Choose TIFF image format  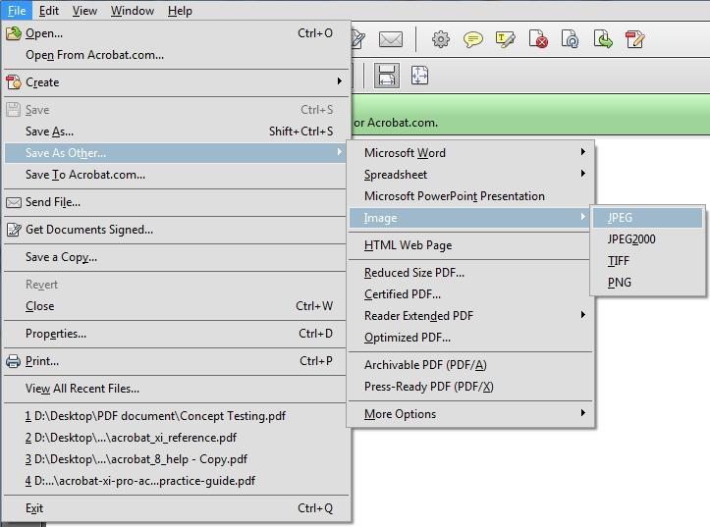click(647, 261)
